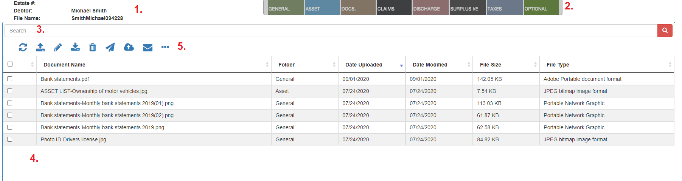Open the ASSET tab
The image size is (682, 181).
click(x=322, y=8)
